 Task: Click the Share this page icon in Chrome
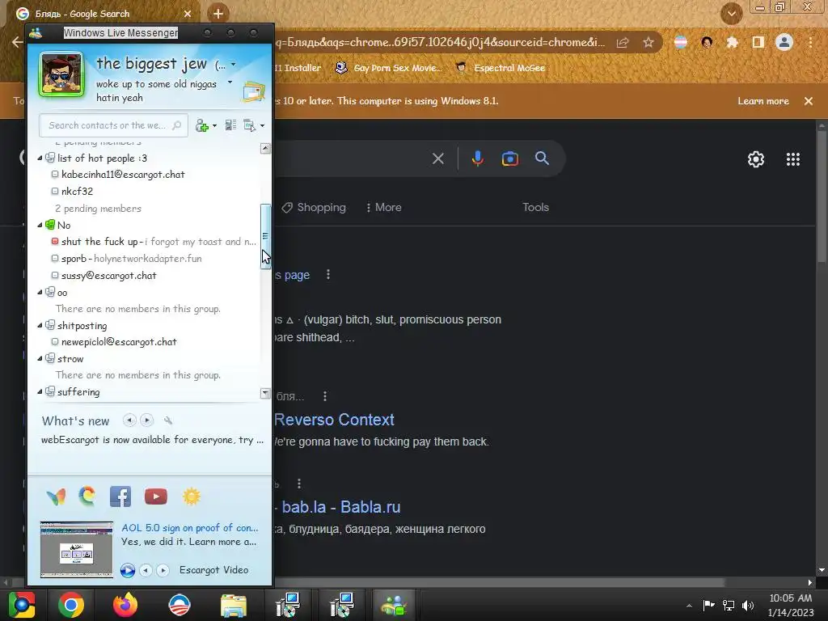tap(623, 42)
